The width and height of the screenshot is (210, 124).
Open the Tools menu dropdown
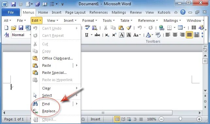coord(109,21)
